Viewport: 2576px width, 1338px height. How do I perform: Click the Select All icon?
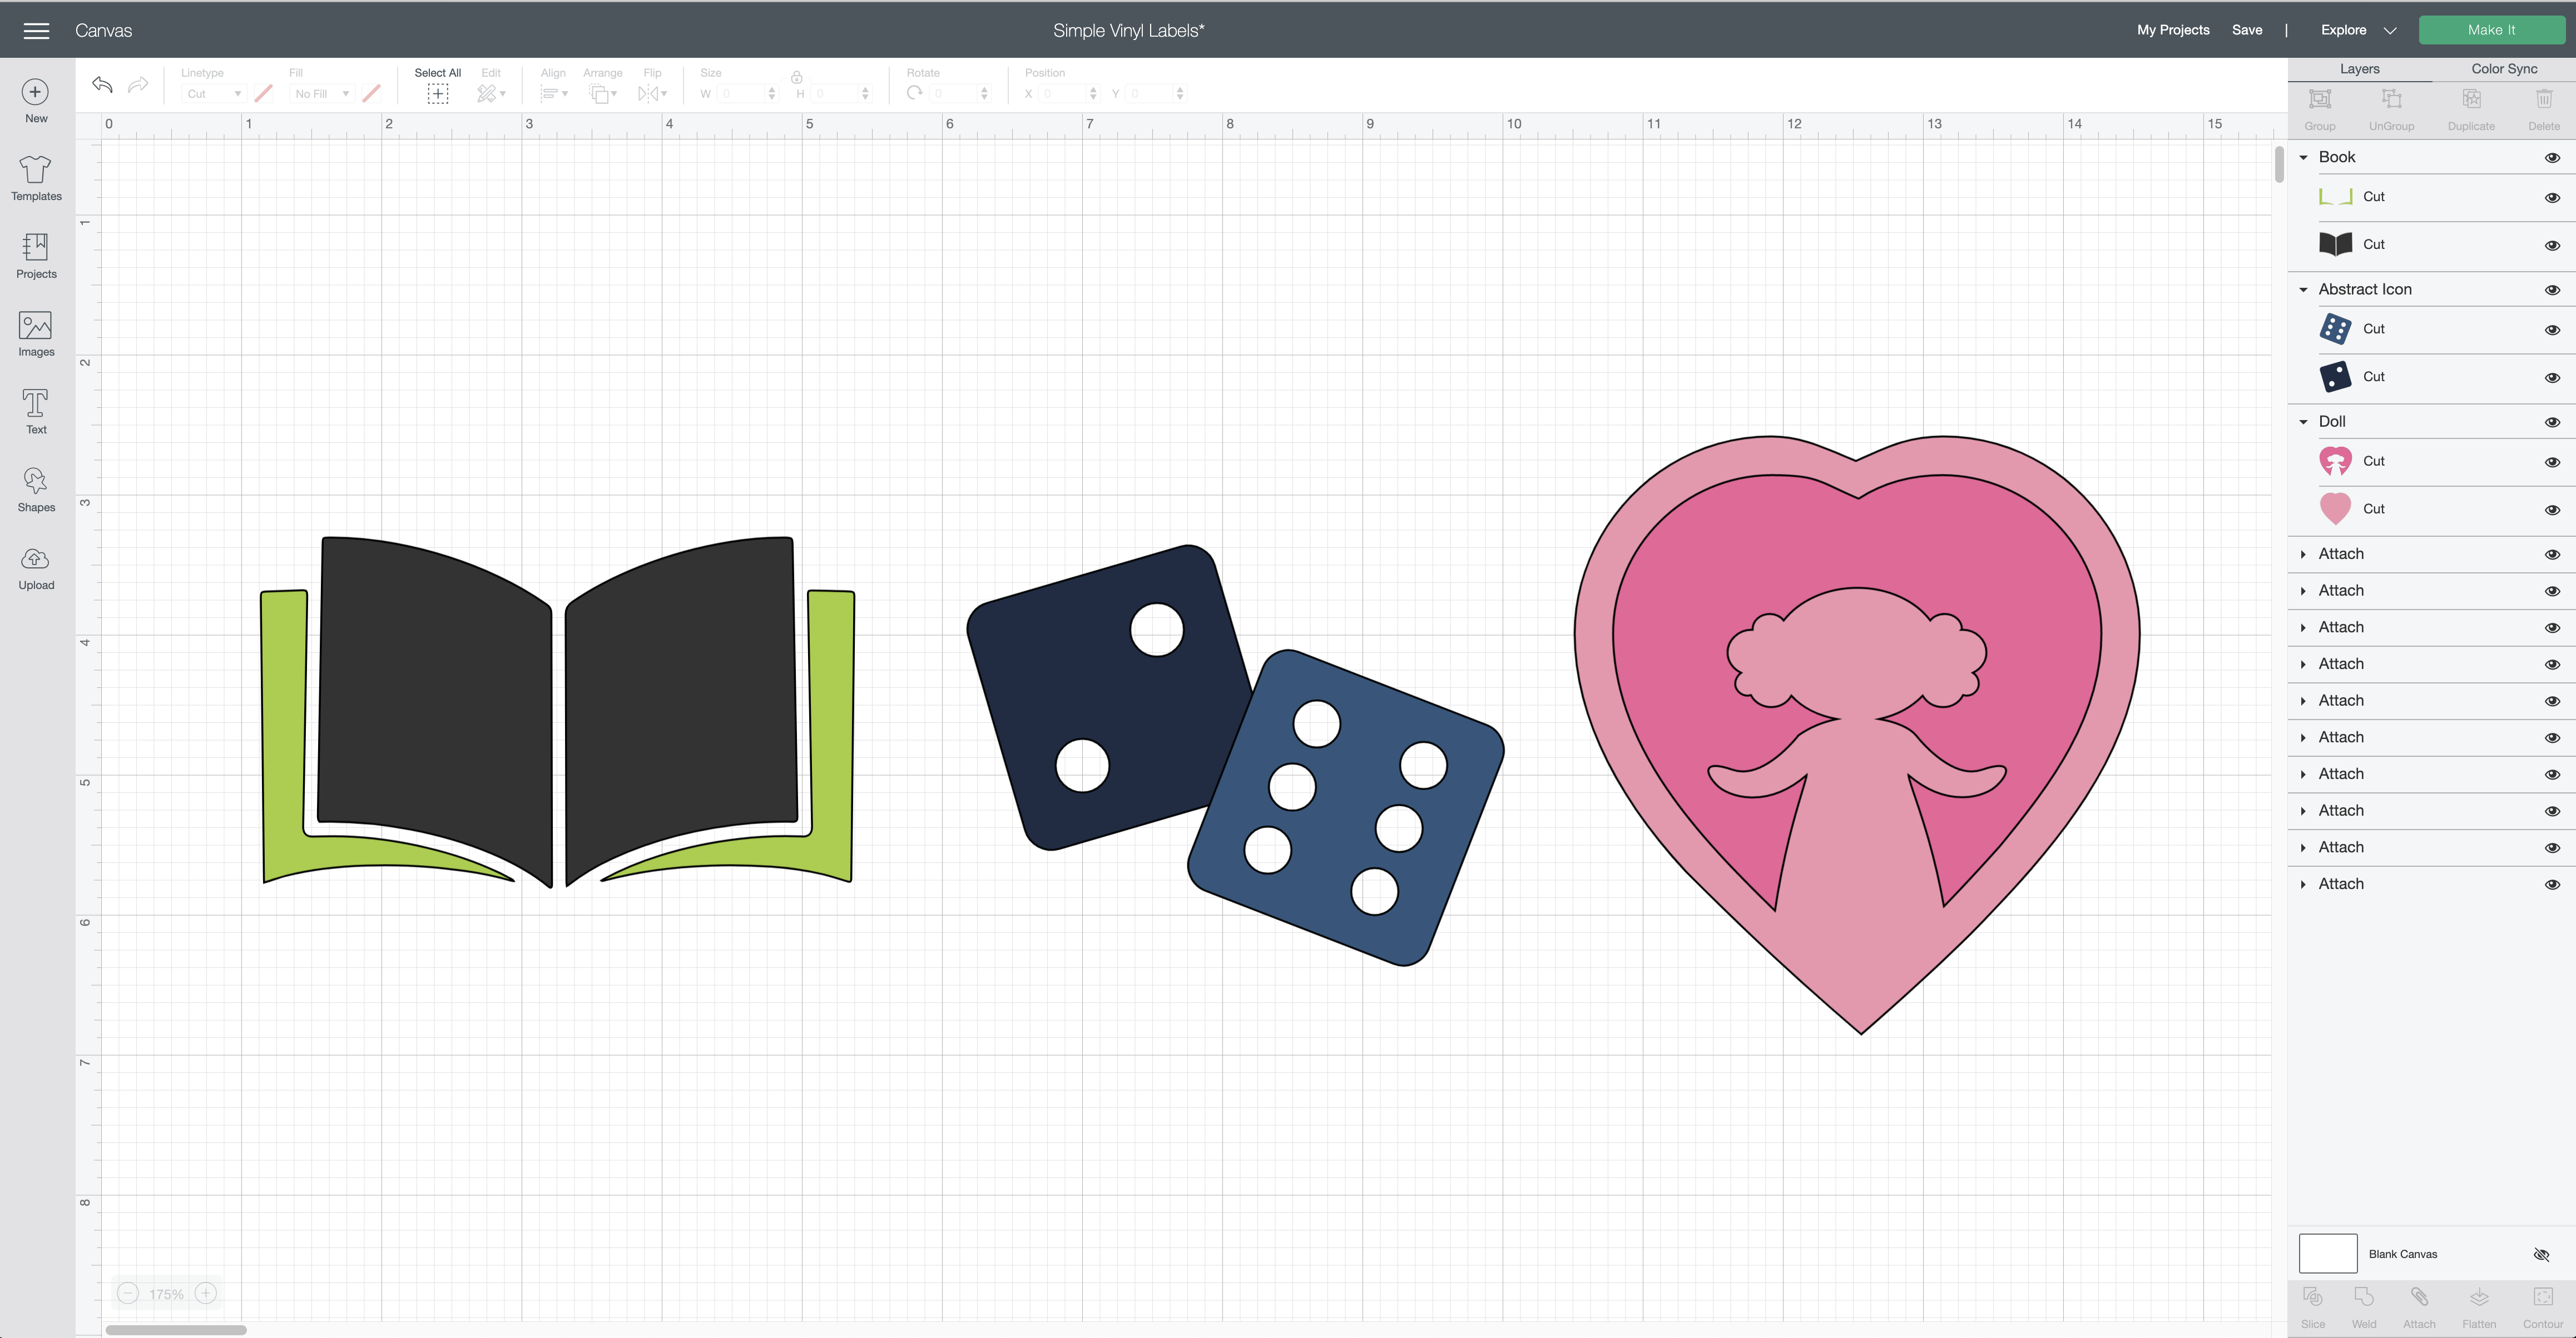click(437, 93)
